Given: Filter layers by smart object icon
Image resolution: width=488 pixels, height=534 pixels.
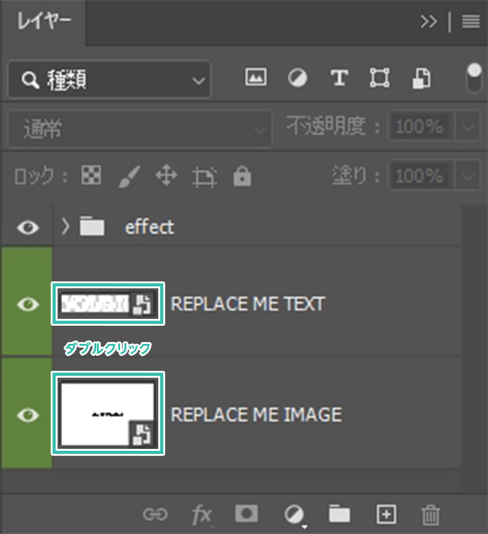Looking at the screenshot, I should point(421,78).
